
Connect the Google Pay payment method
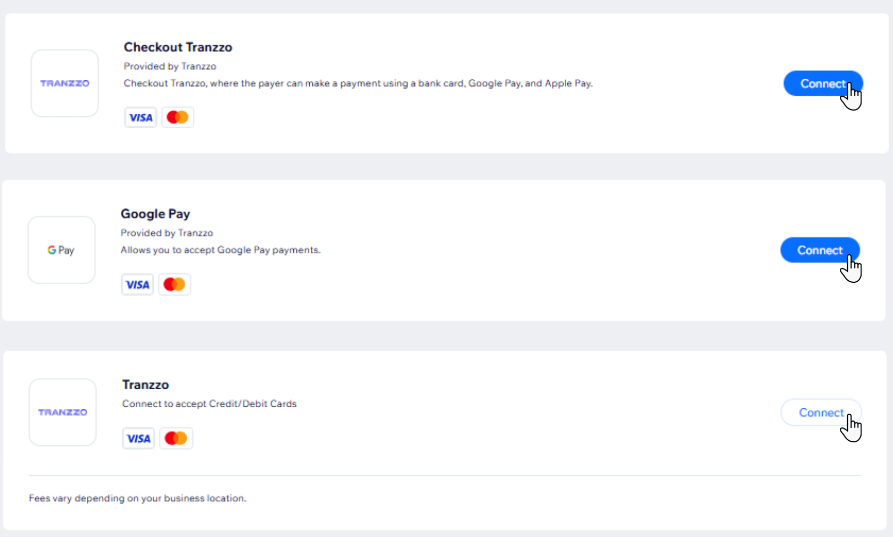click(x=820, y=250)
